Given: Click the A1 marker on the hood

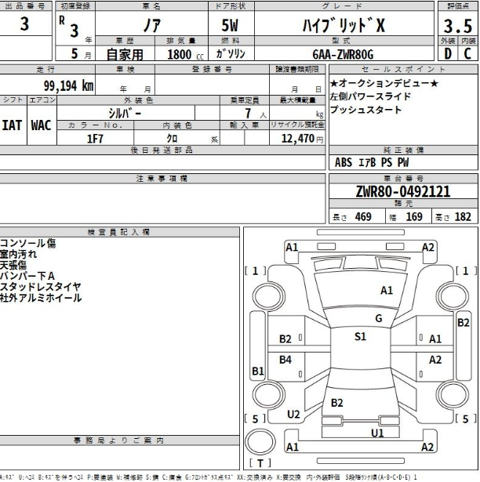Looking at the screenshot, I should [387, 290].
